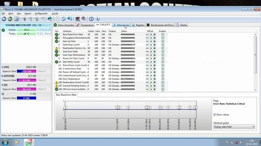
Task: Click the green status icon of Raw Read Error Rate
Action: (56, 34)
